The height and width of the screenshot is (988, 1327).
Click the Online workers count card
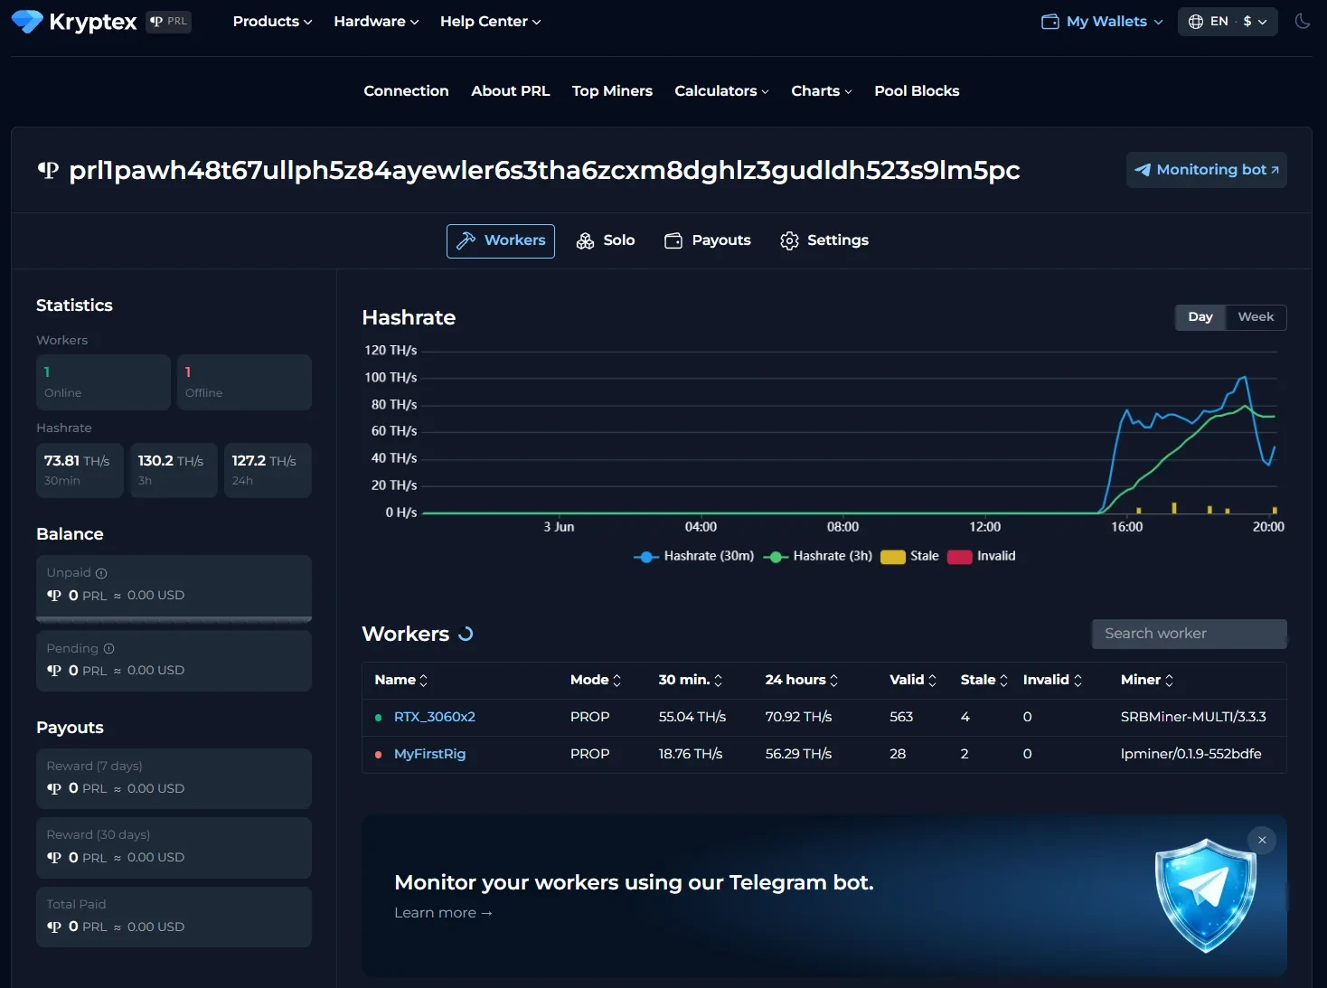(103, 382)
